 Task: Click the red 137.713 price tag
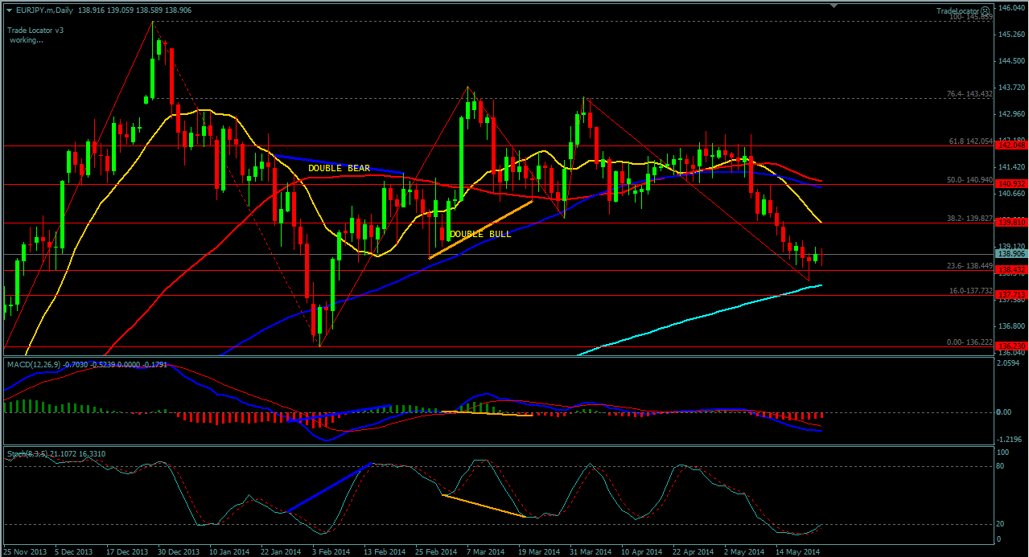tap(1010, 294)
